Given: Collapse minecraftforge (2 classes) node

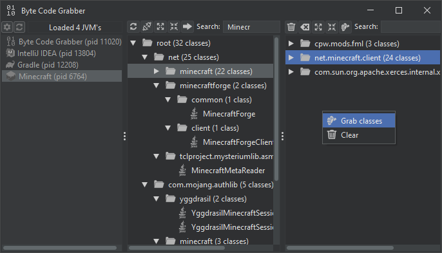Looking at the screenshot, I should [x=157, y=86].
